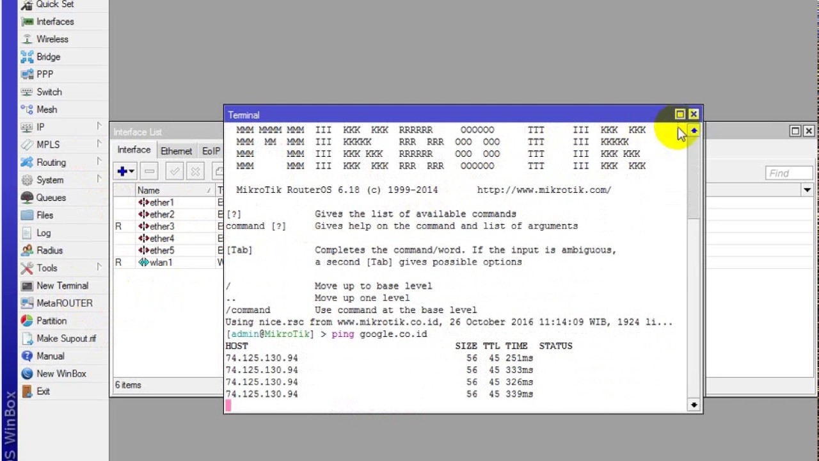
Task: Click the Routing sidebar icon
Action: [26, 163]
